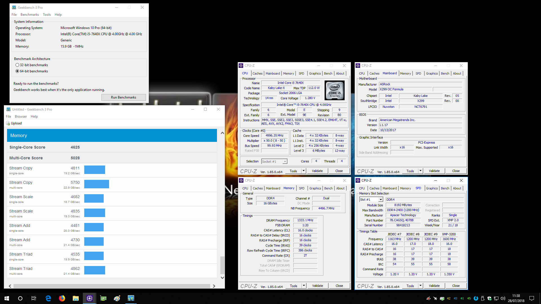Open Bench tab in Mainboard CPU-Z window
The height and width of the screenshot is (304, 541).
[x=445, y=73]
